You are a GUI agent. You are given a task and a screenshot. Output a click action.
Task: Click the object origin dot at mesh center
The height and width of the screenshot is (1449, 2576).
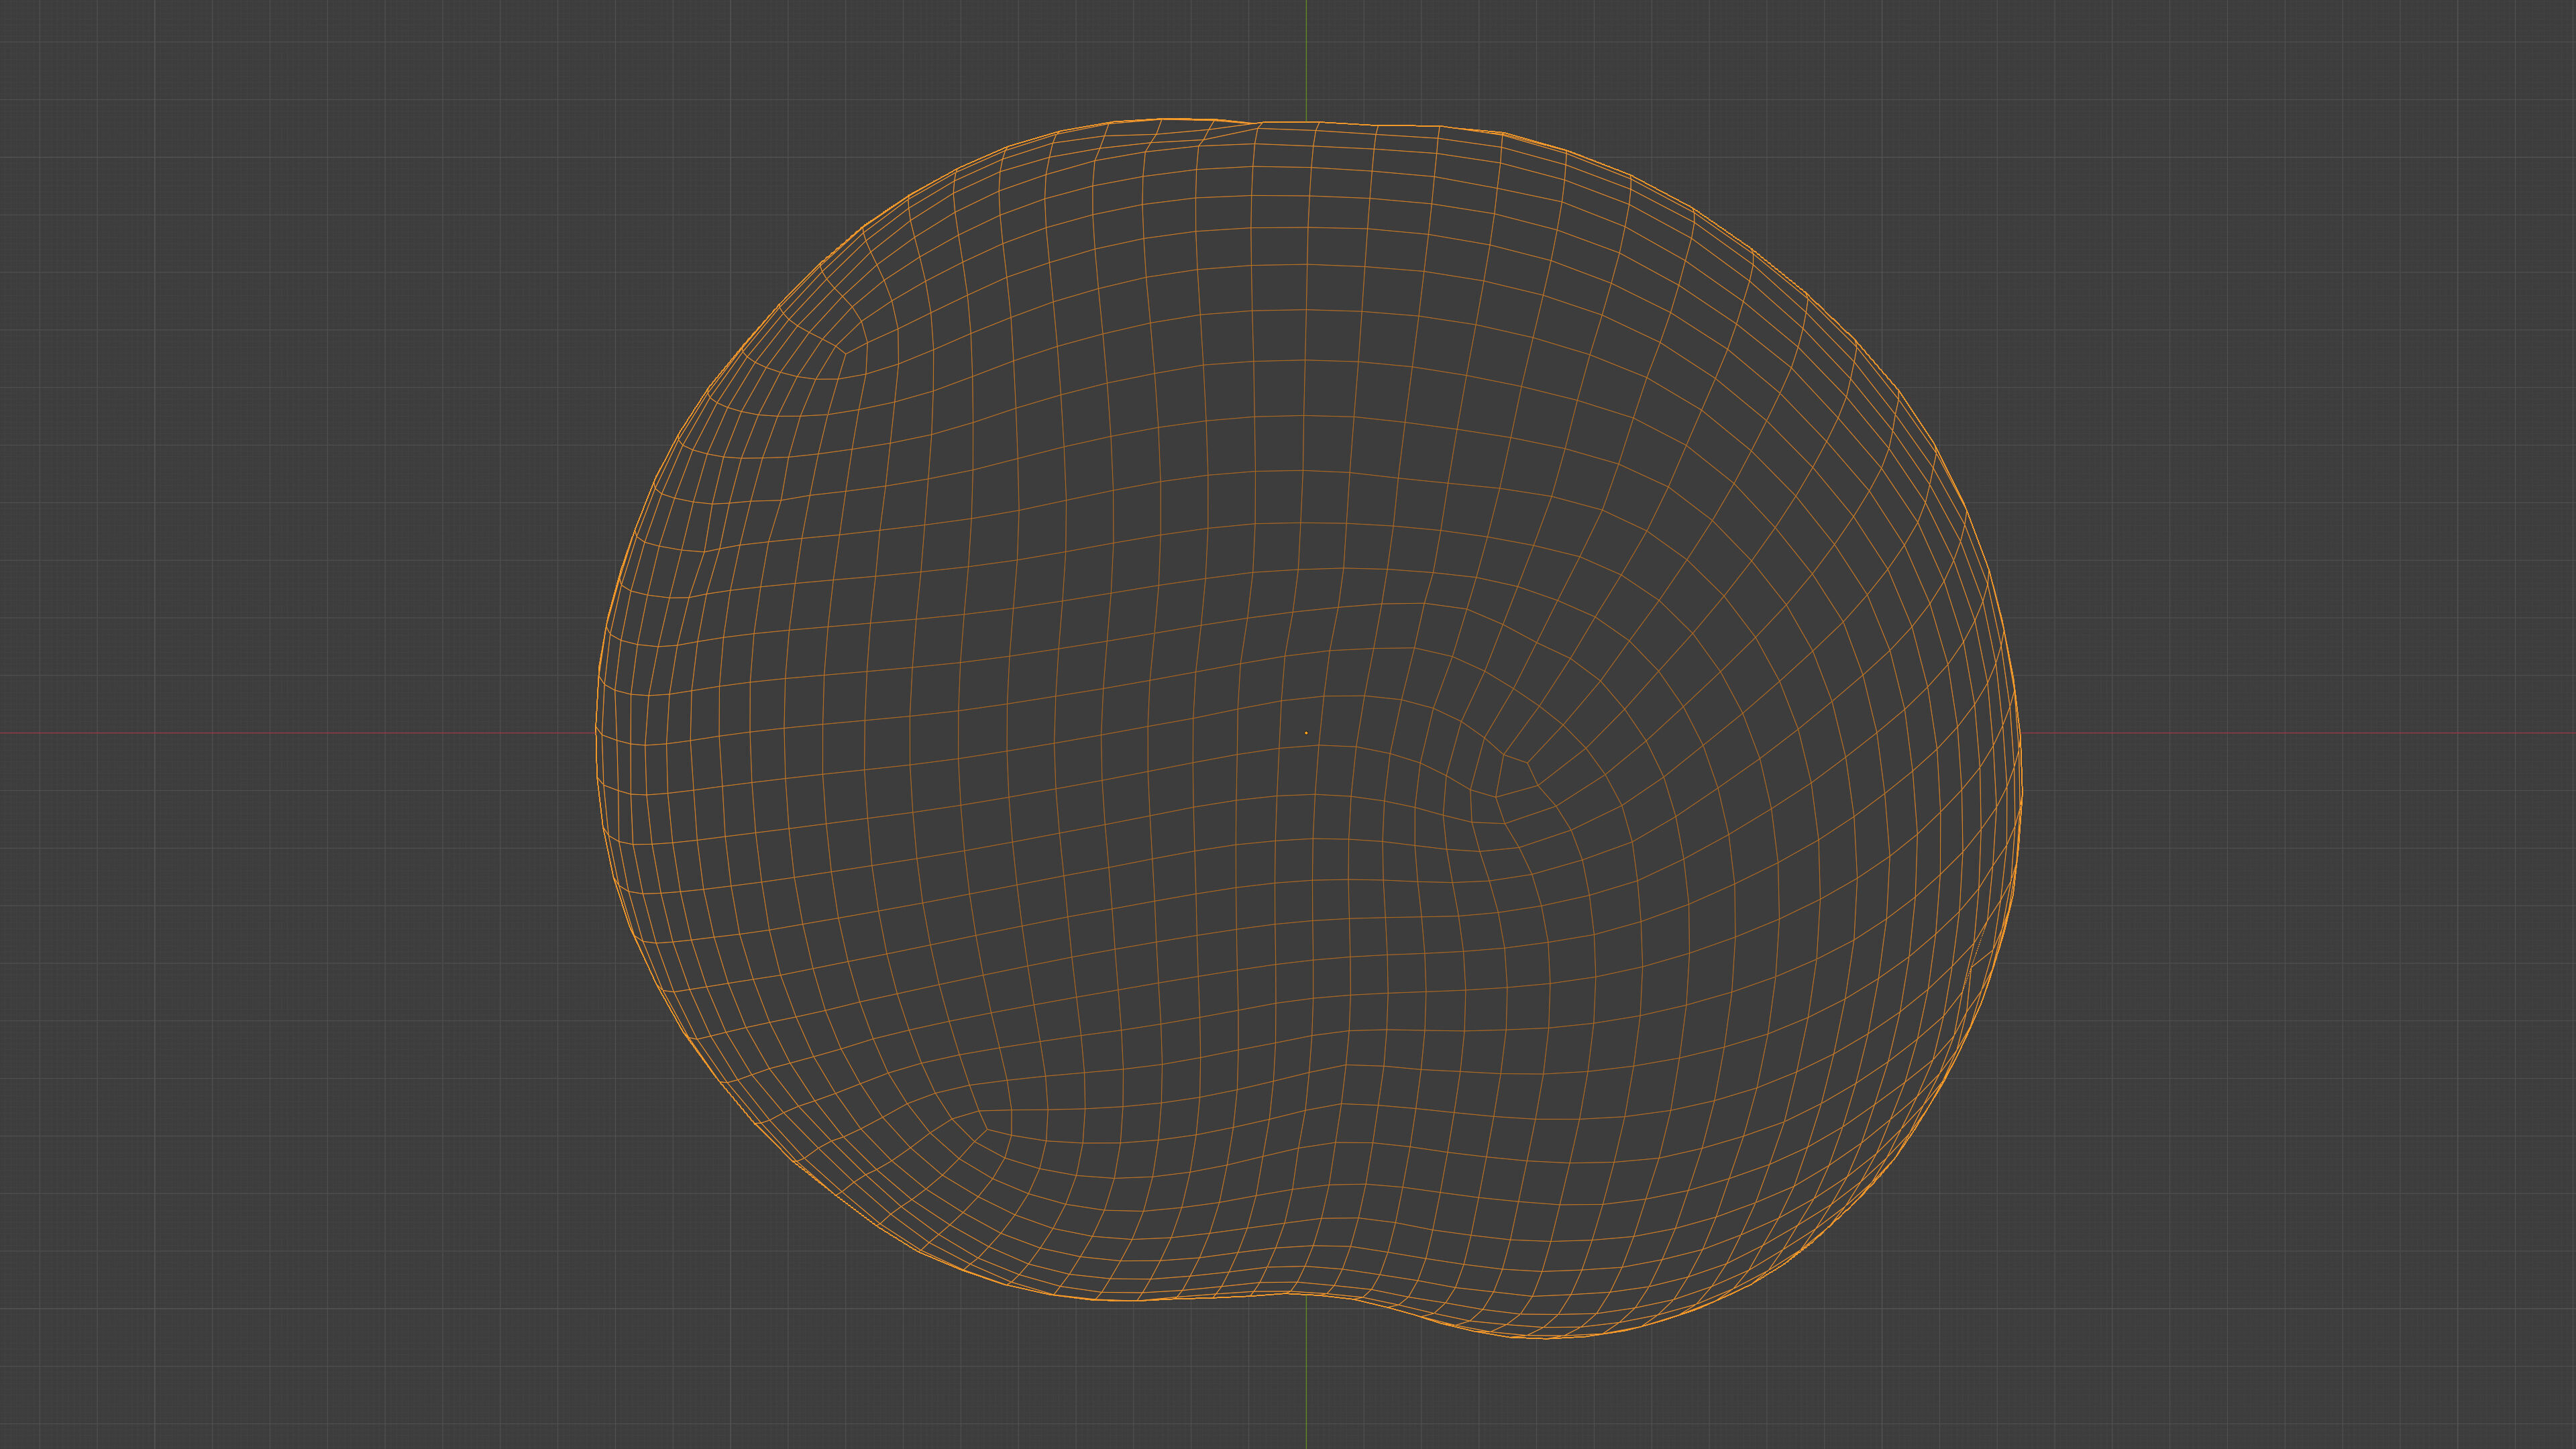coord(1306,733)
